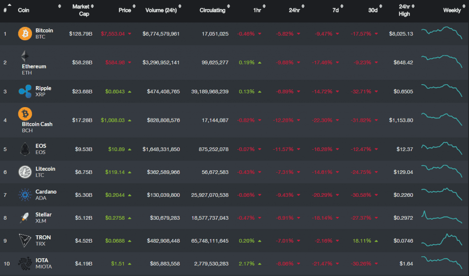
Task: Click Ethereum 7d change -17.46%
Action: point(322,63)
